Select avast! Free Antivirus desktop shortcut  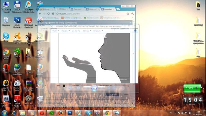tap(17, 38)
